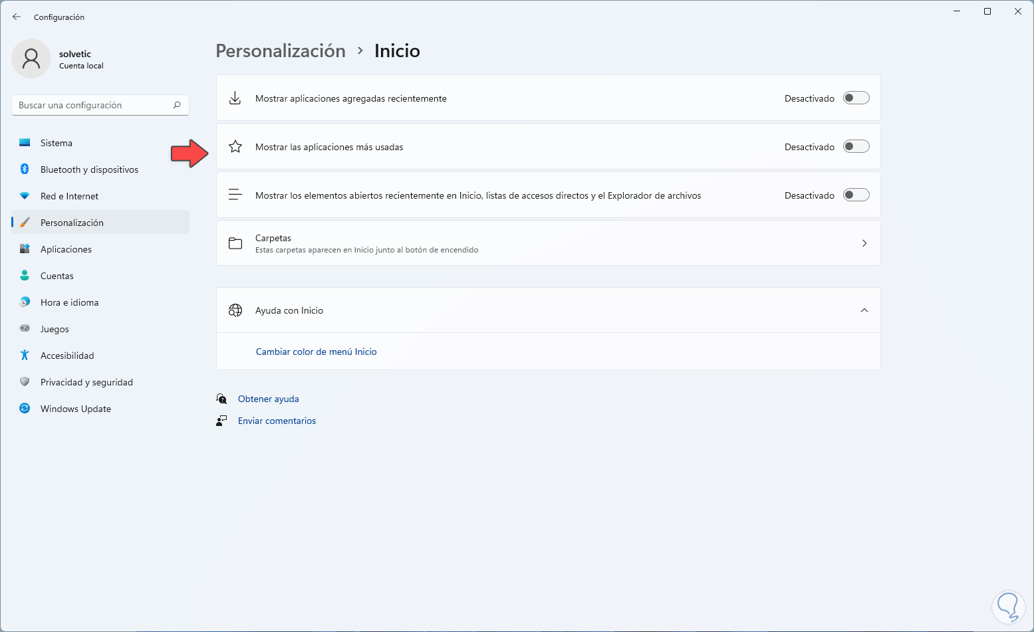
Task: Click the solvetic user avatar icon
Action: [31, 58]
